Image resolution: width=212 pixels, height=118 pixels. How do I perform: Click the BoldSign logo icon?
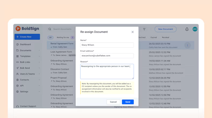pyautogui.click(x=18, y=28)
